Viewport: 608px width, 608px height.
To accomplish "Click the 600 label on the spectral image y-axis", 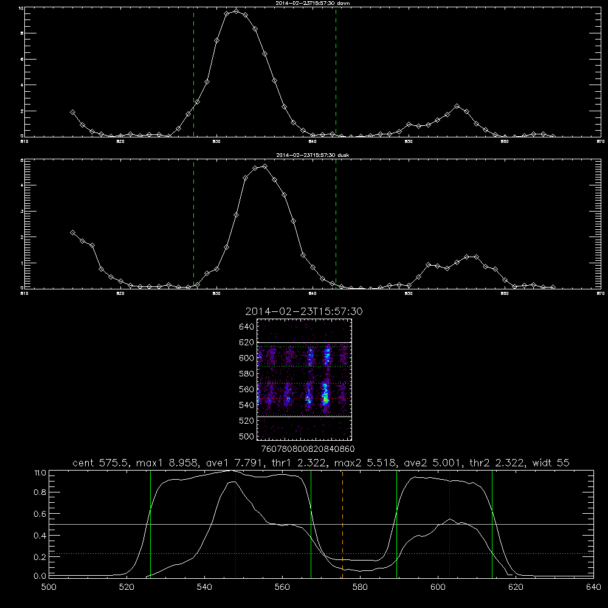I will click(246, 358).
